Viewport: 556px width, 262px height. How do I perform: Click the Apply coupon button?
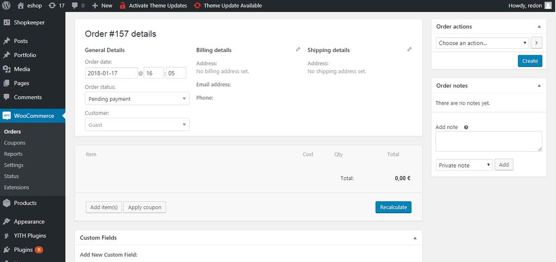145,207
